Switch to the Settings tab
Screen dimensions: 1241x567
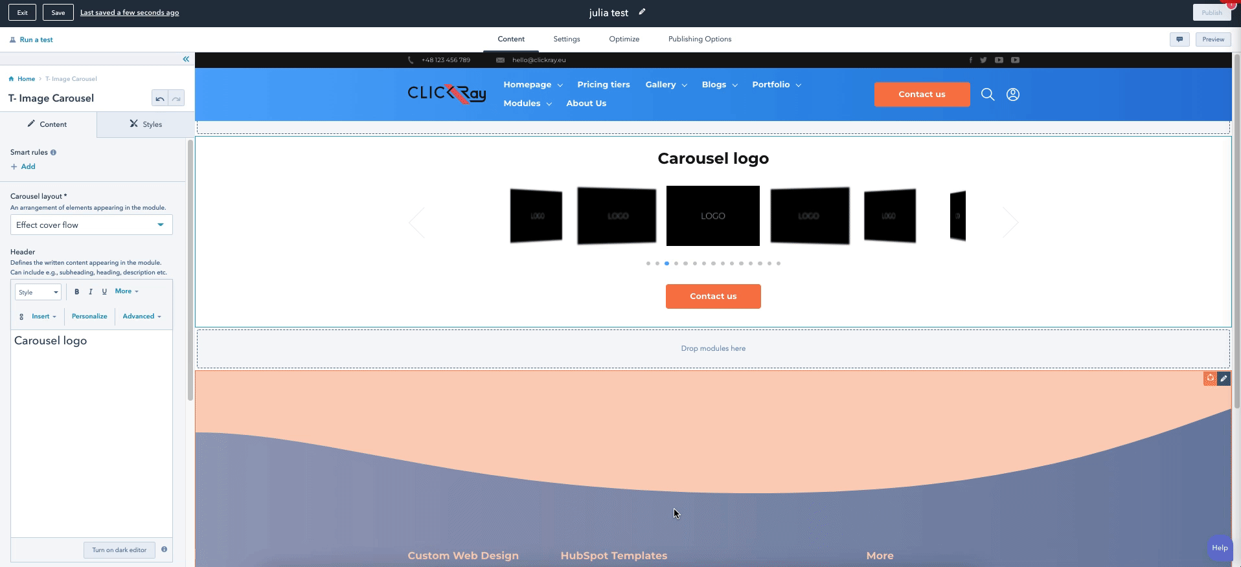567,39
